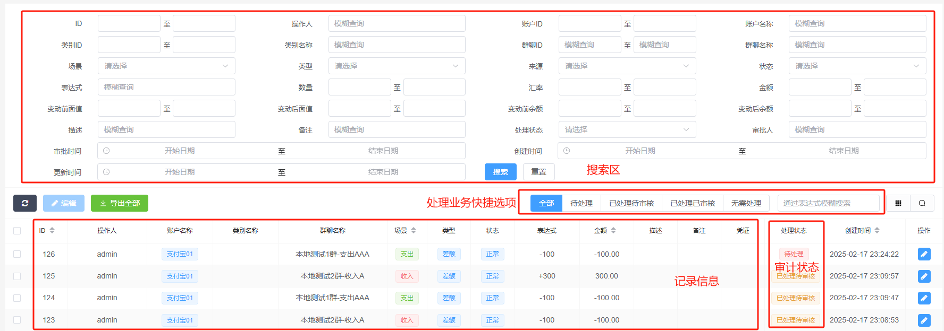Click 支出 tag in row 124
The height and width of the screenshot is (331, 944).
coord(407,298)
